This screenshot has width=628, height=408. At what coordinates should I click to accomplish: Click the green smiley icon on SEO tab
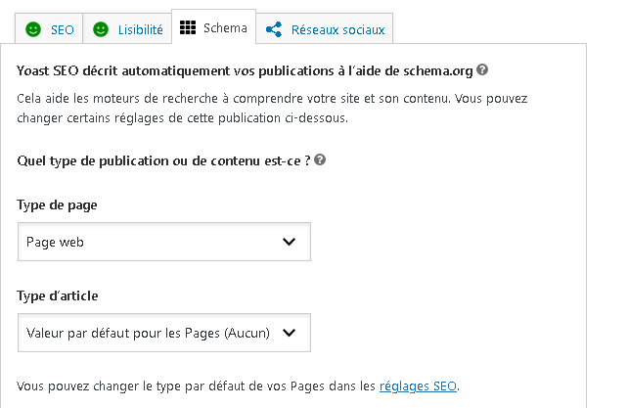coord(33,29)
